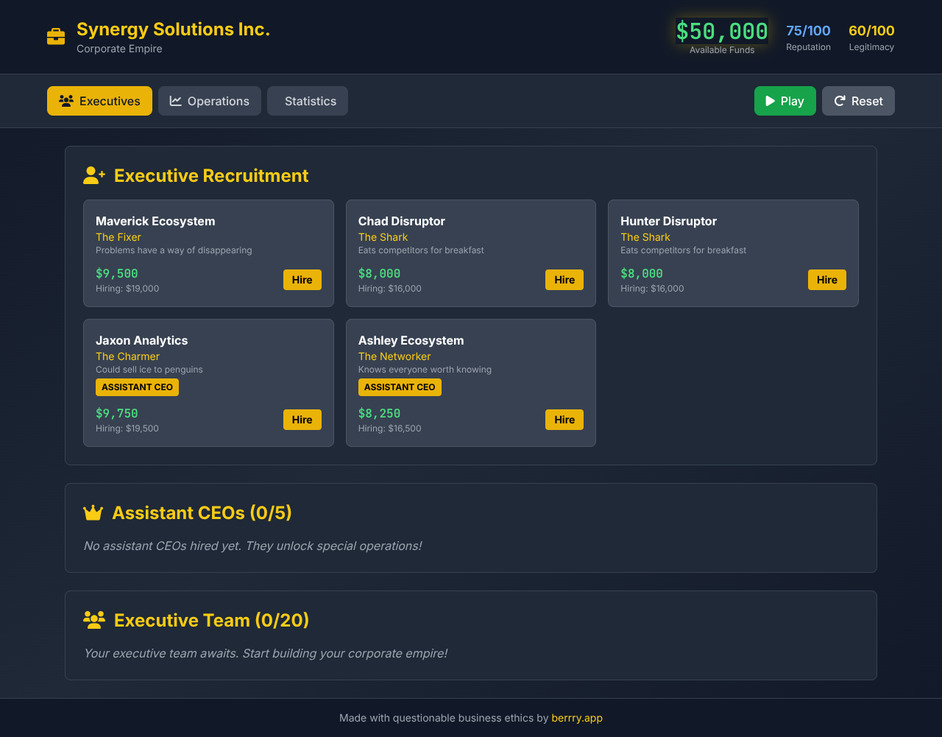The image size is (942, 737).
Task: Click the 75/100 reputation score
Action: coord(808,31)
